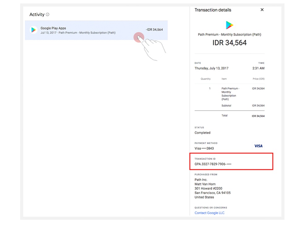Click the Quantity column header

[205, 79]
